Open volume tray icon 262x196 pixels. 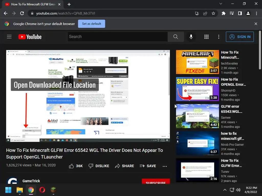coord(238,190)
